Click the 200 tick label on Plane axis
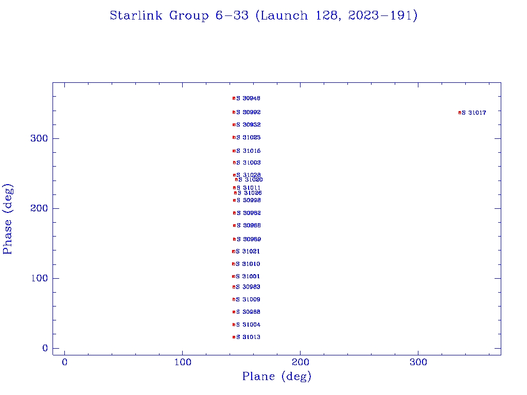 click(x=301, y=362)
